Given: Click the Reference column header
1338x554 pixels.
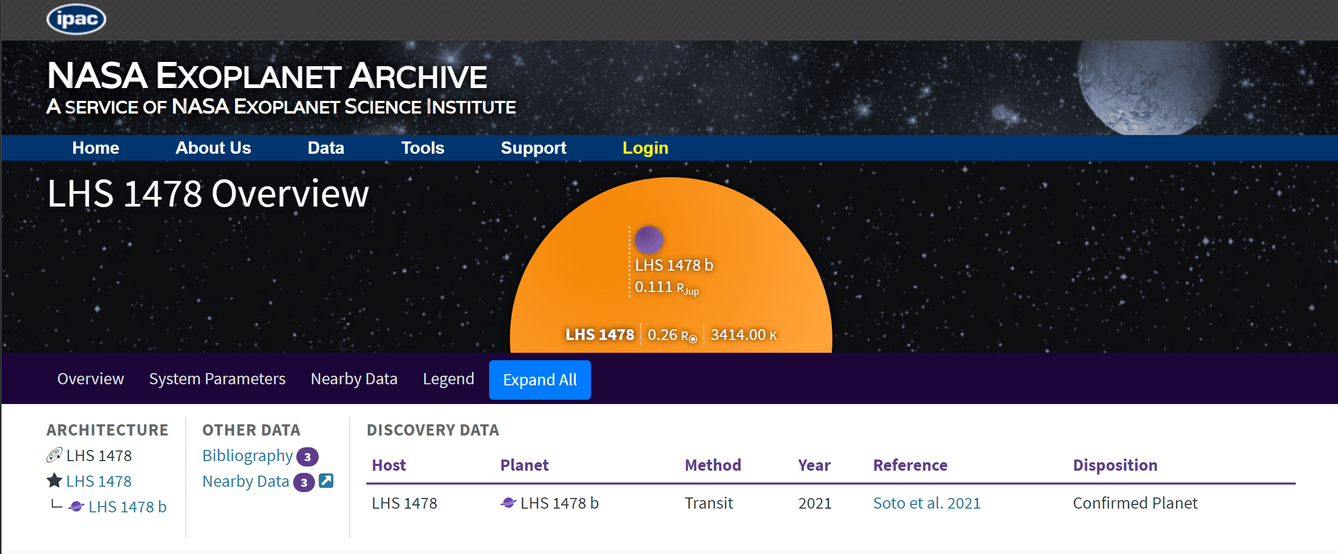Looking at the screenshot, I should pyautogui.click(x=910, y=465).
